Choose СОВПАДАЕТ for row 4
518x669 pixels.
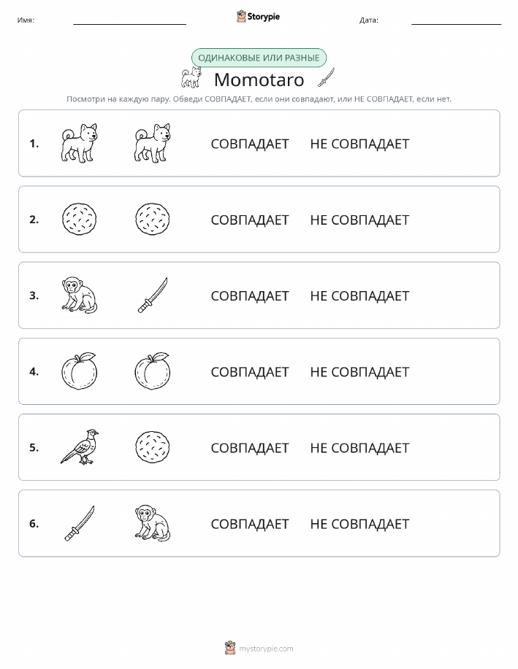pos(250,371)
